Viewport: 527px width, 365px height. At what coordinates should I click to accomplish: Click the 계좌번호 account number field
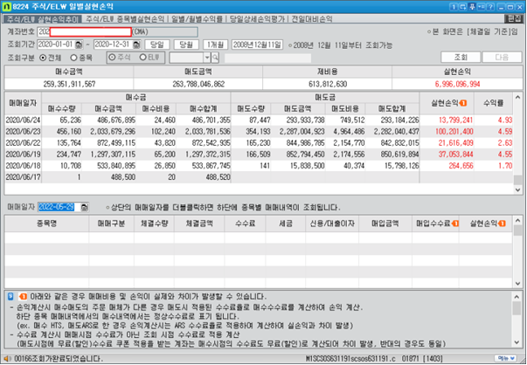(85, 32)
